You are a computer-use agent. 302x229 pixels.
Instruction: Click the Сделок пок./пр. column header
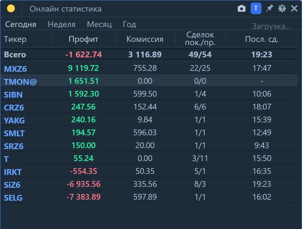click(200, 39)
